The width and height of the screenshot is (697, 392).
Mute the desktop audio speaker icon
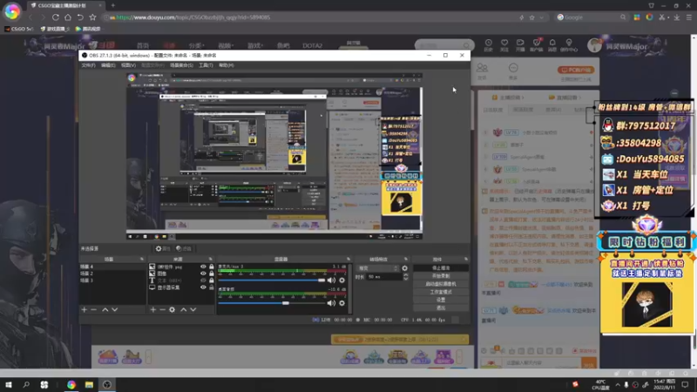click(331, 303)
